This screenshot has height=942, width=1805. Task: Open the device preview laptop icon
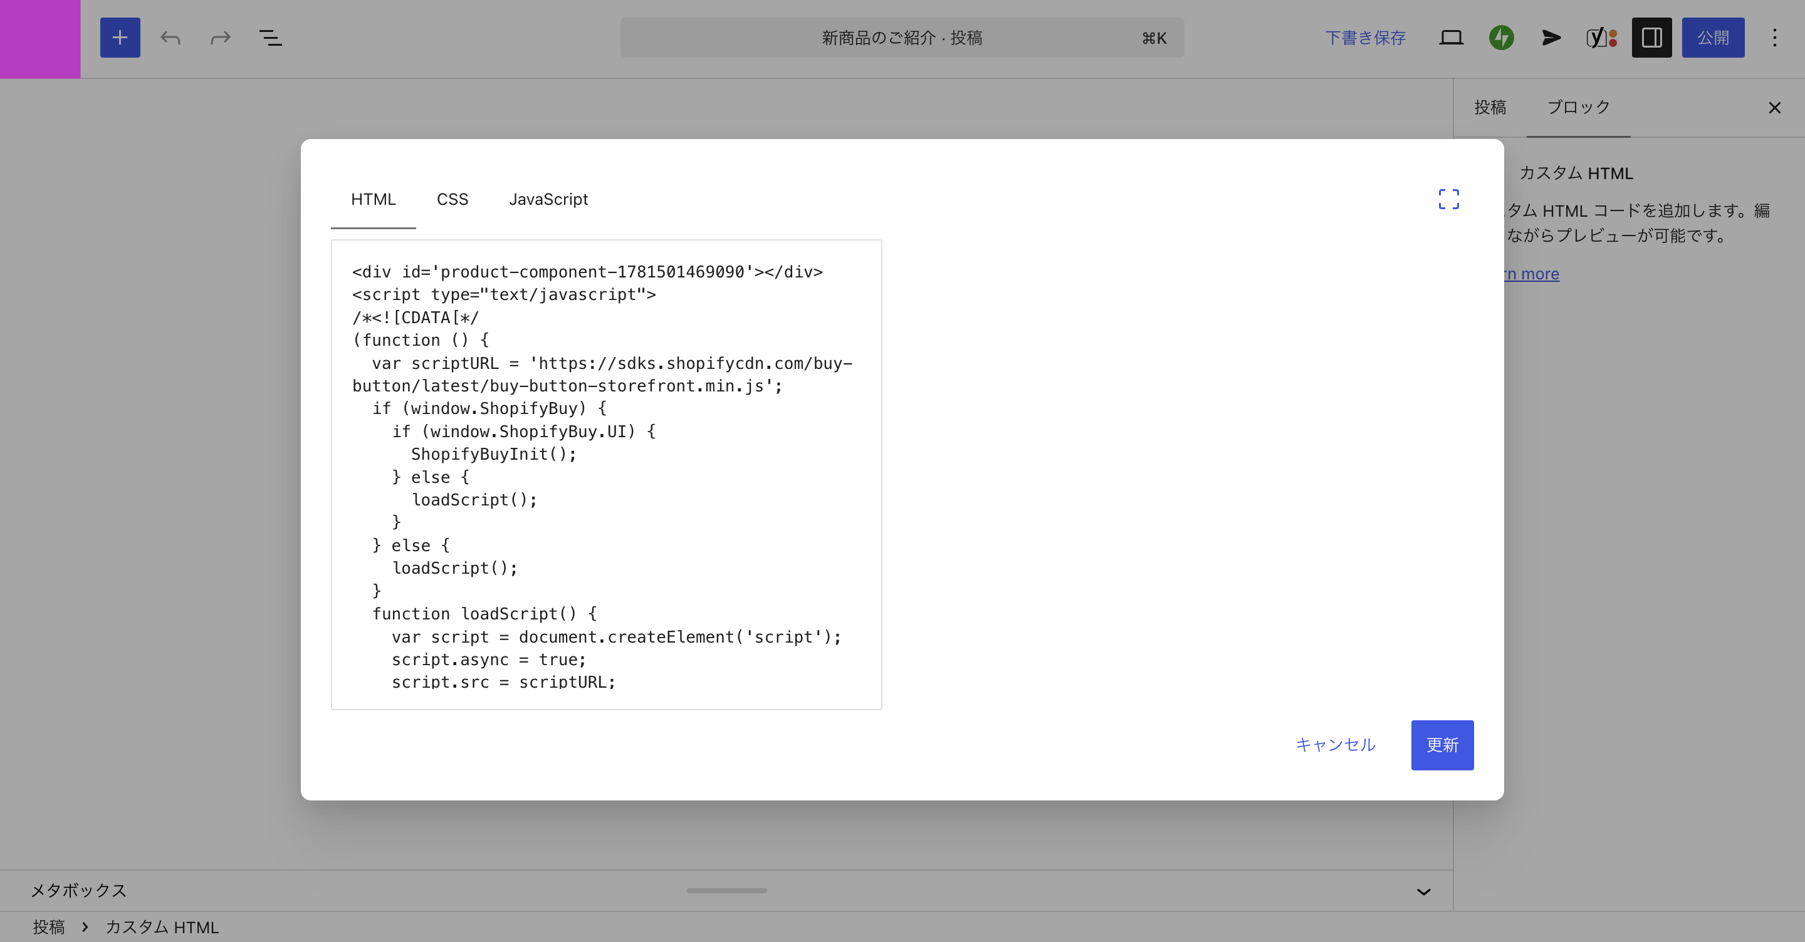tap(1451, 38)
